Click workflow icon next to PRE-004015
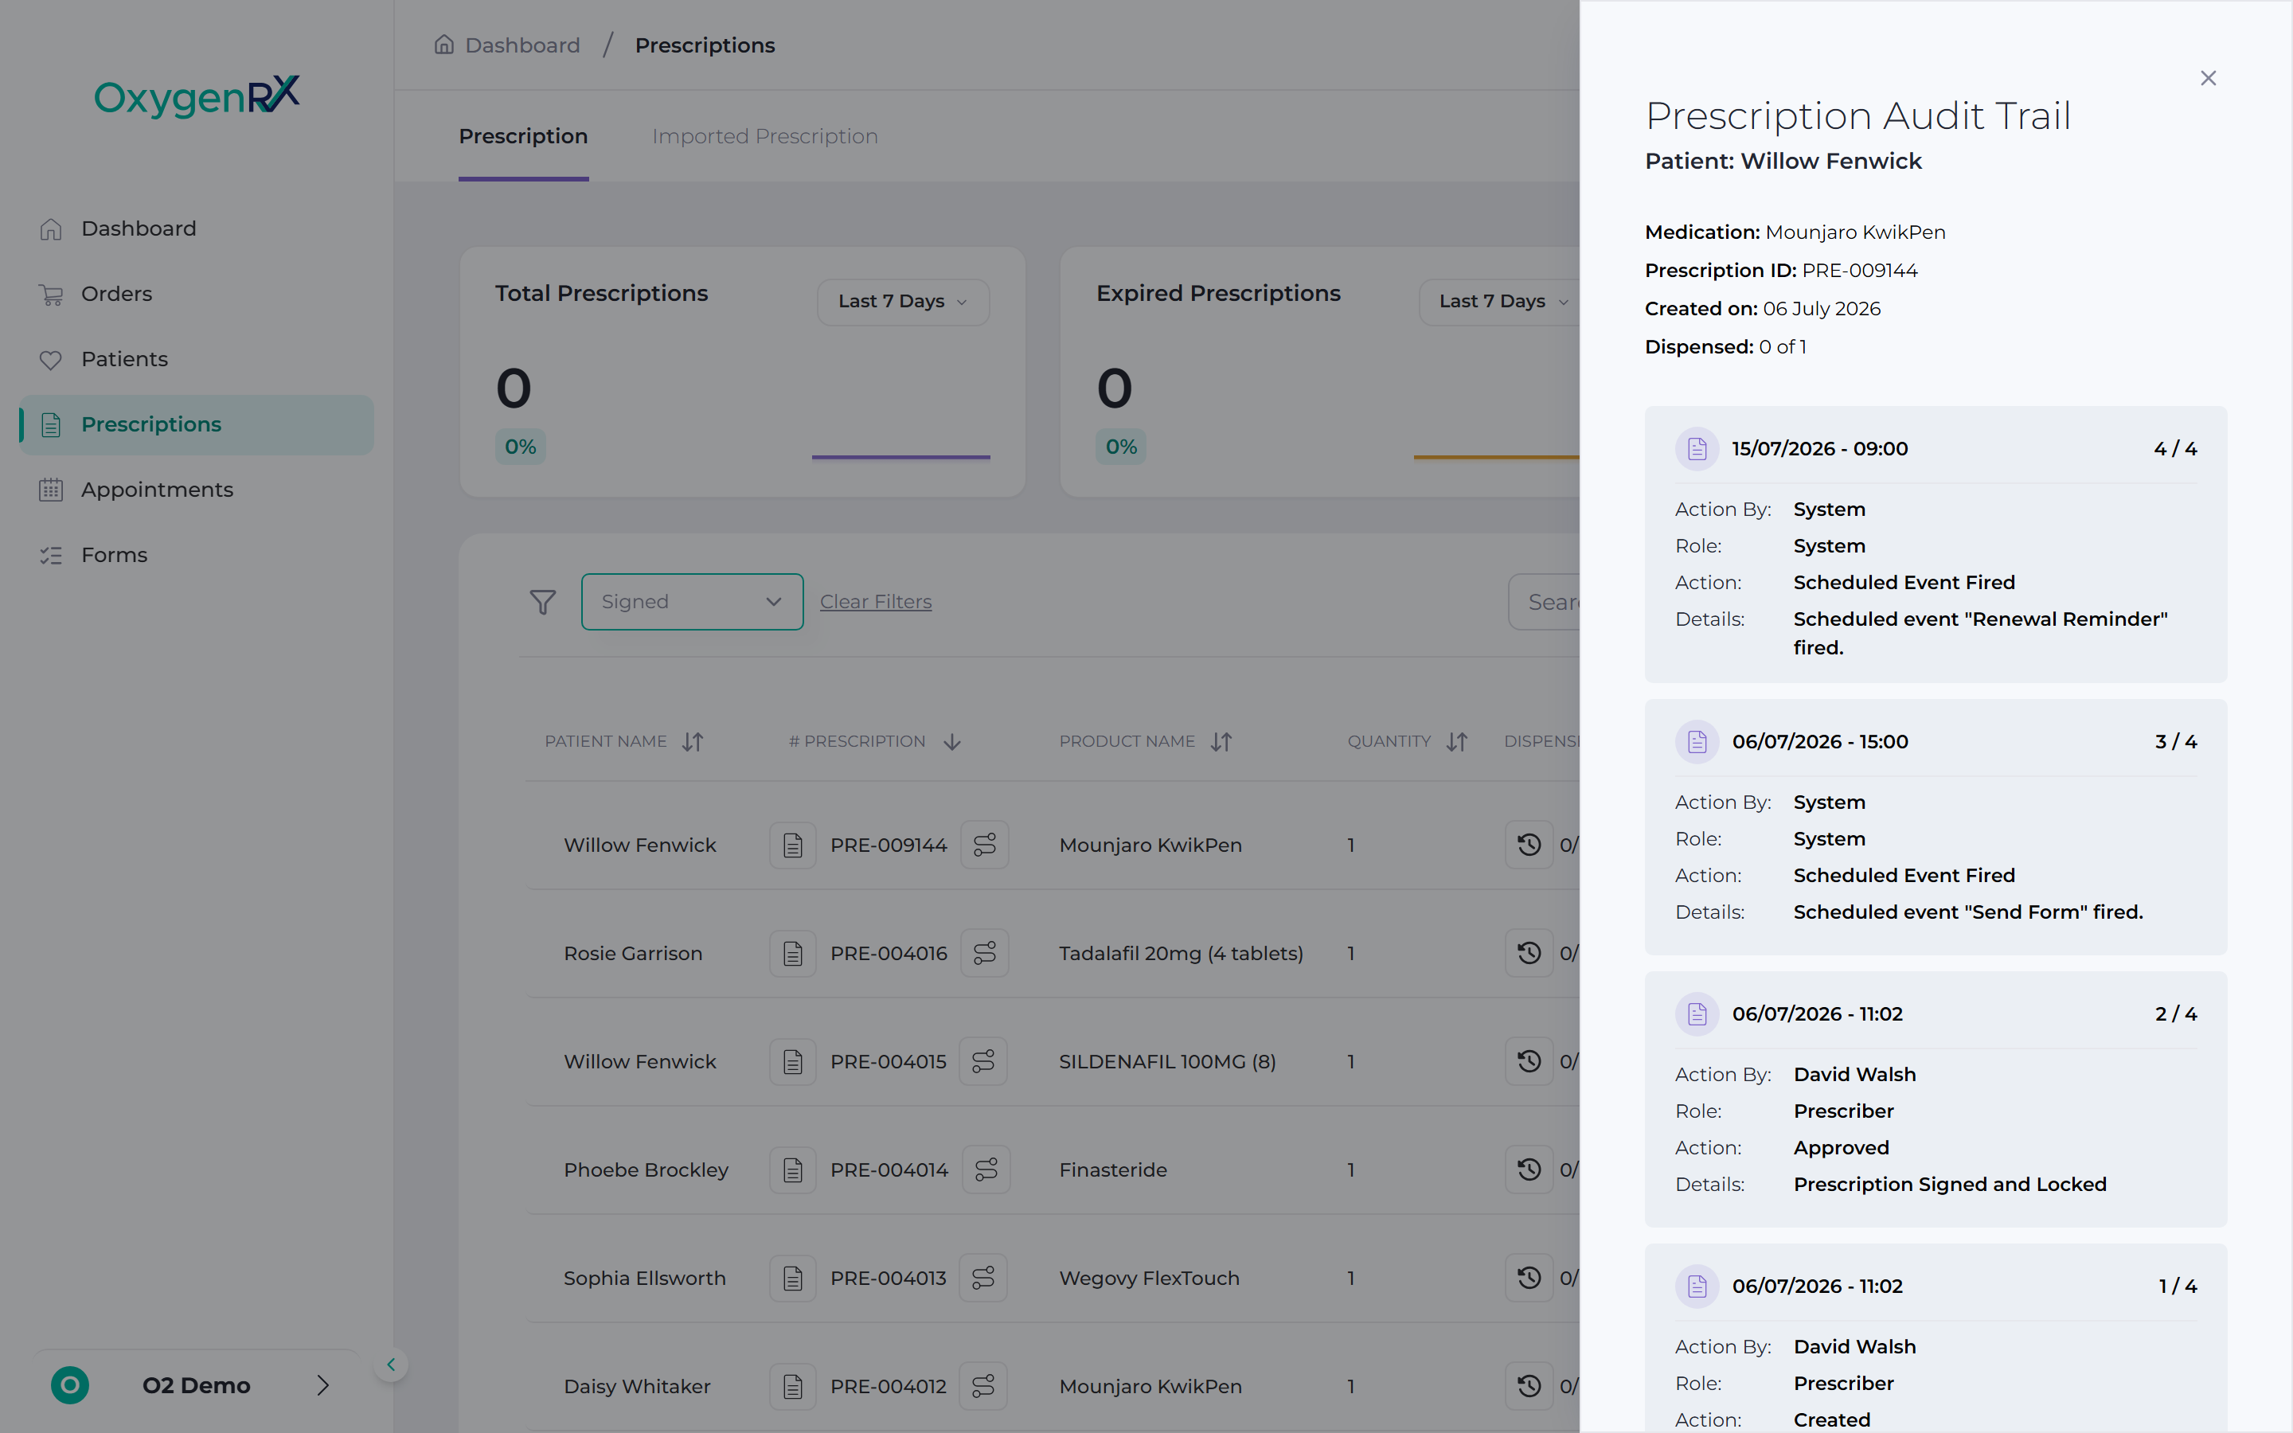Image resolution: width=2293 pixels, height=1433 pixels. pyautogui.click(x=983, y=1061)
